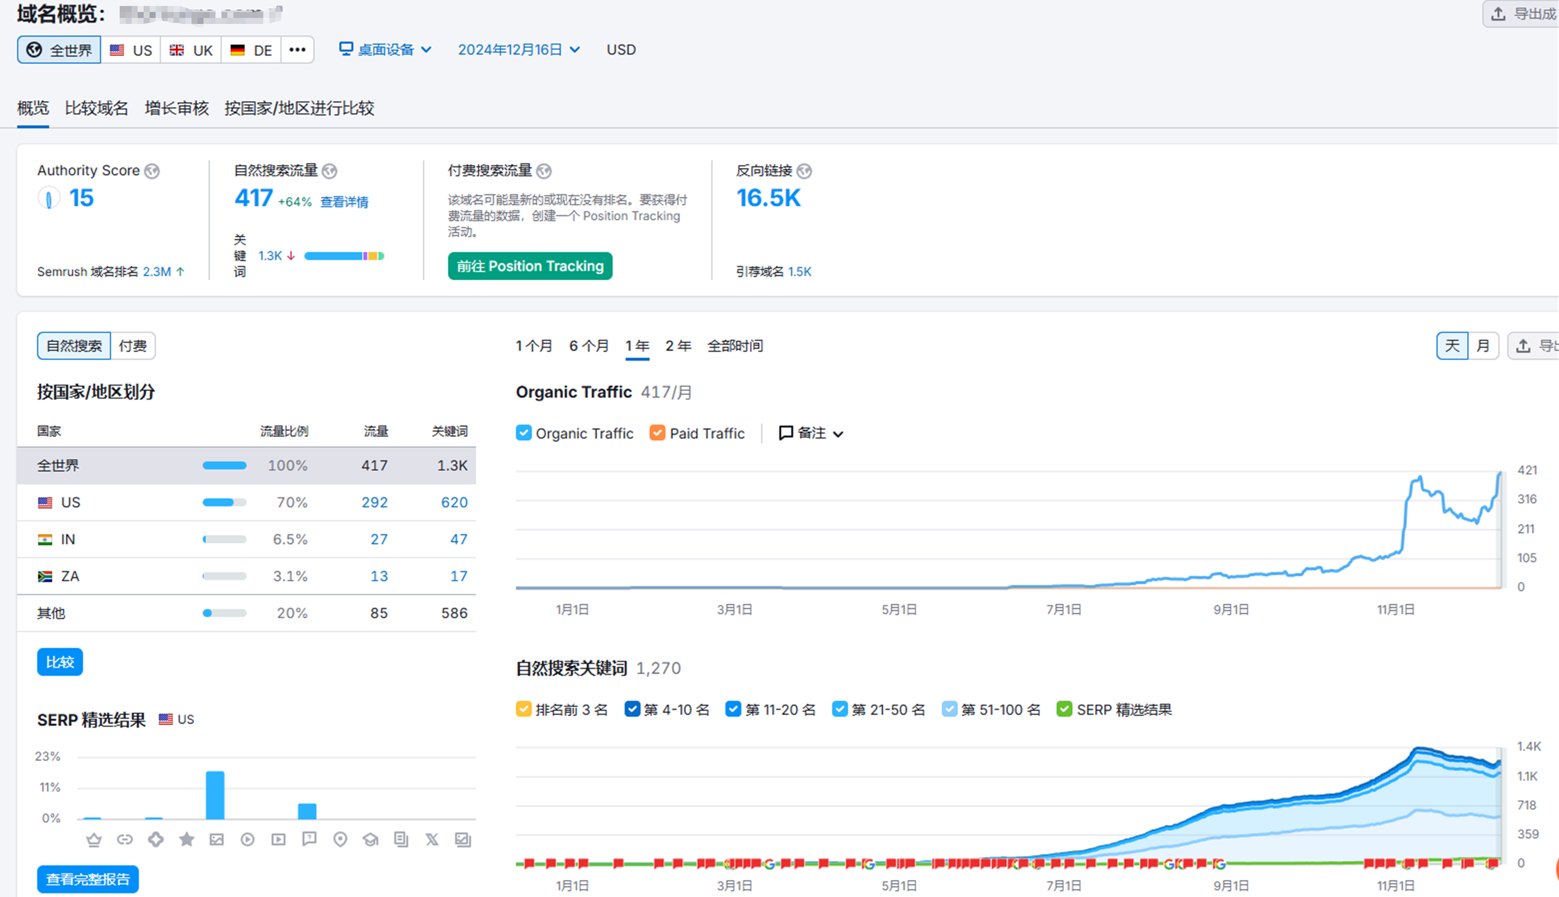The height and width of the screenshot is (897, 1559).
Task: Click the blue 比较 button
Action: 60,662
